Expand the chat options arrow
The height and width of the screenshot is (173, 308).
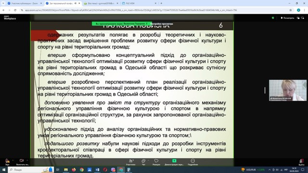point(149,161)
